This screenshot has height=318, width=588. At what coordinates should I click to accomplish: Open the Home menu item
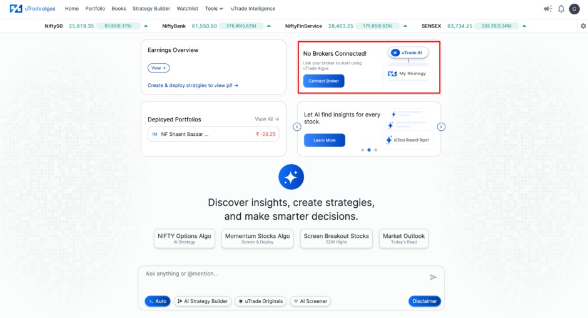click(72, 9)
